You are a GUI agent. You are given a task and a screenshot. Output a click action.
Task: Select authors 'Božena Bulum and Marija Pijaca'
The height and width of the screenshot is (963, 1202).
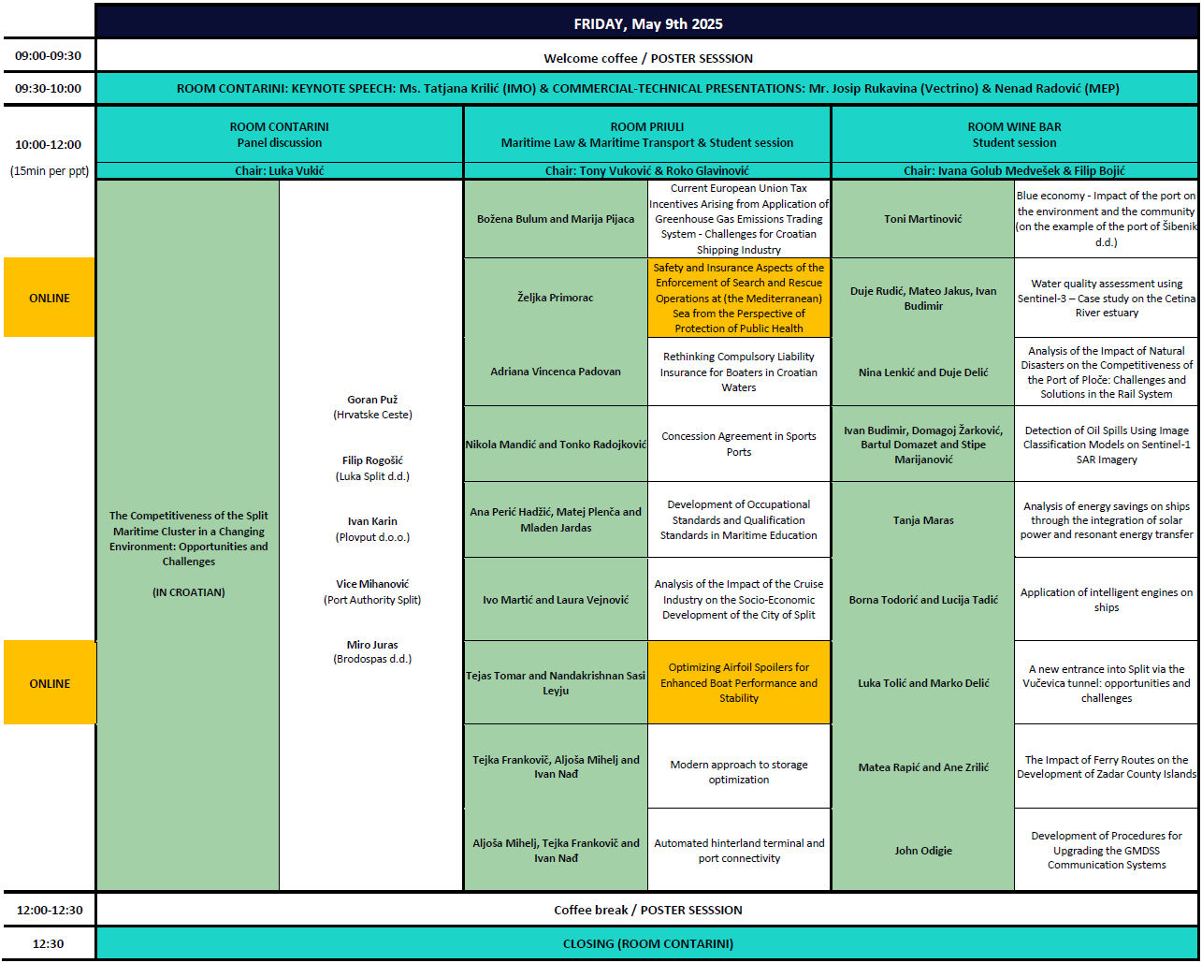(x=556, y=219)
